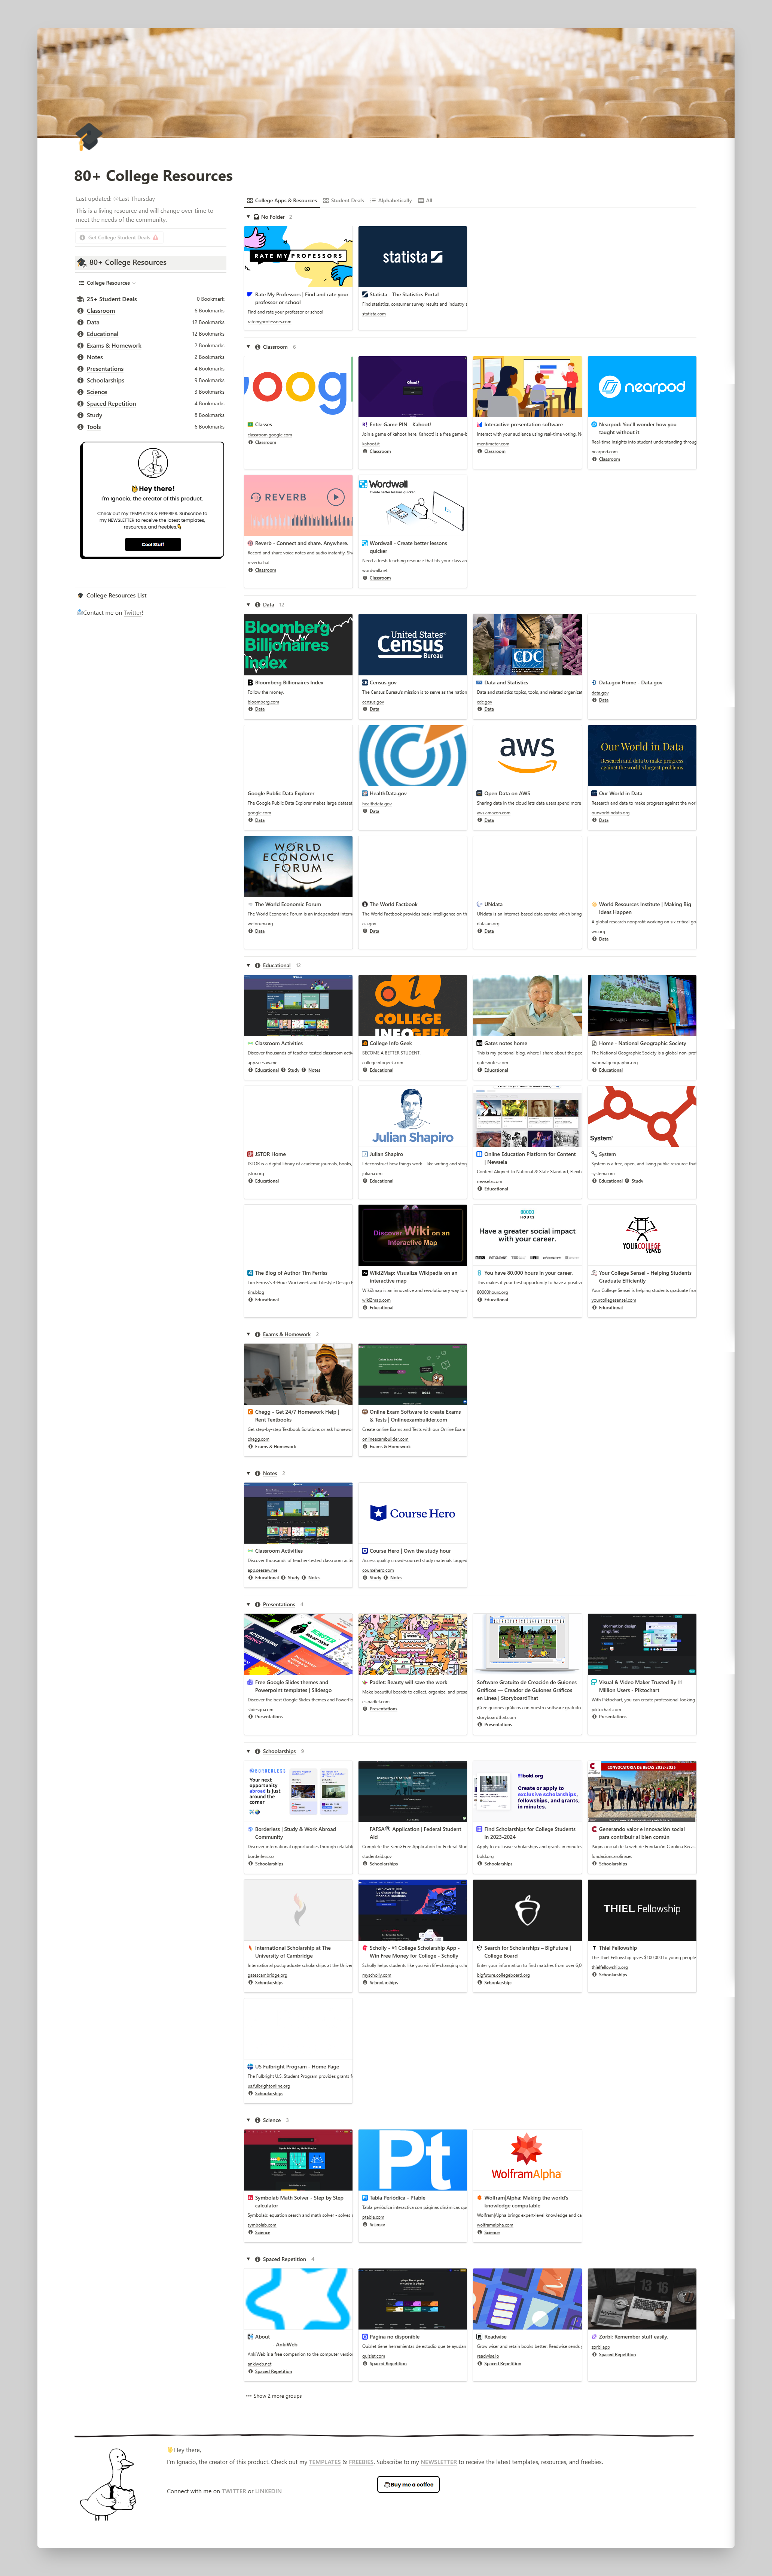Image resolution: width=772 pixels, height=2576 pixels.
Task: Click the College Info Geek favicon
Action: [x=364, y=1043]
